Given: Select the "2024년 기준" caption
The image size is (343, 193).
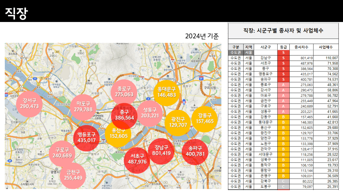Looking at the screenshot, I should [x=202, y=36].
